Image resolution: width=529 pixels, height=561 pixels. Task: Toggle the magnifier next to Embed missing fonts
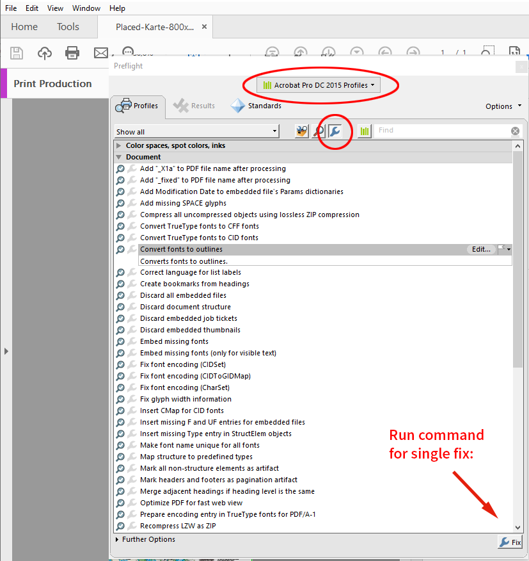click(122, 341)
